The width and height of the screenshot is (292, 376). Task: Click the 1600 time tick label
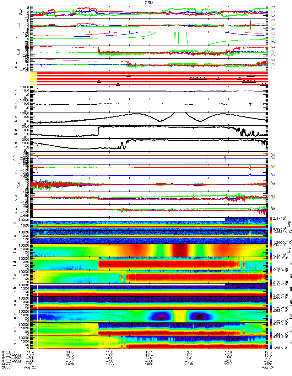(x=109, y=365)
